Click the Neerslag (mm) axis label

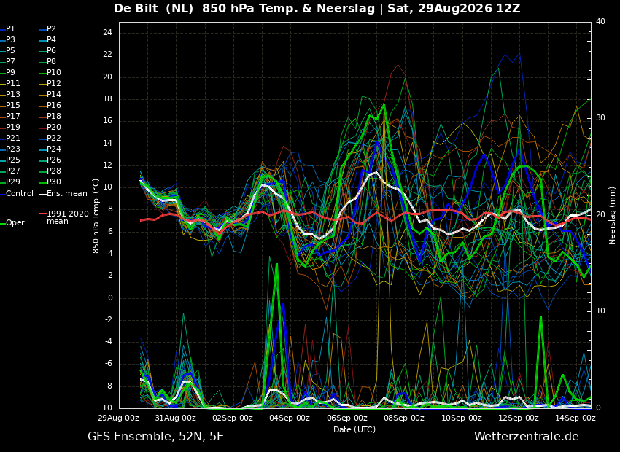click(x=612, y=215)
